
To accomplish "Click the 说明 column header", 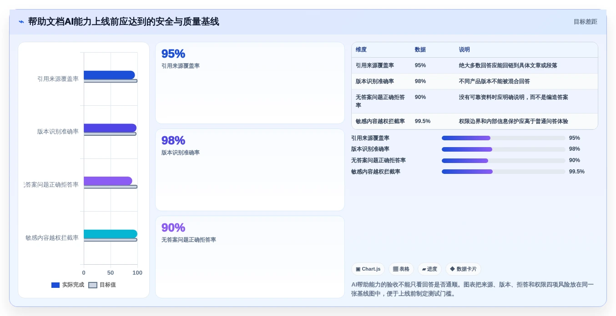I will [x=465, y=50].
